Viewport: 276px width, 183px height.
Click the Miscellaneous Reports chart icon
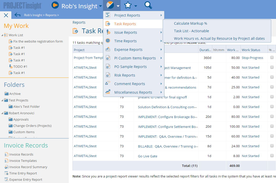[x=108, y=92]
